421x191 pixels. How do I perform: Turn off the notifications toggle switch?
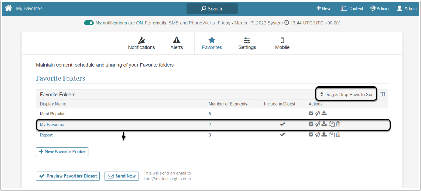point(89,23)
